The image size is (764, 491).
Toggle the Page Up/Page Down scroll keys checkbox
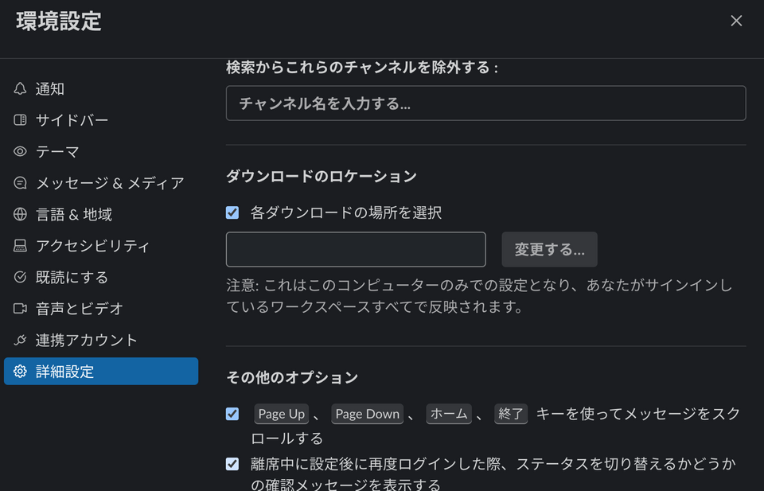(232, 414)
